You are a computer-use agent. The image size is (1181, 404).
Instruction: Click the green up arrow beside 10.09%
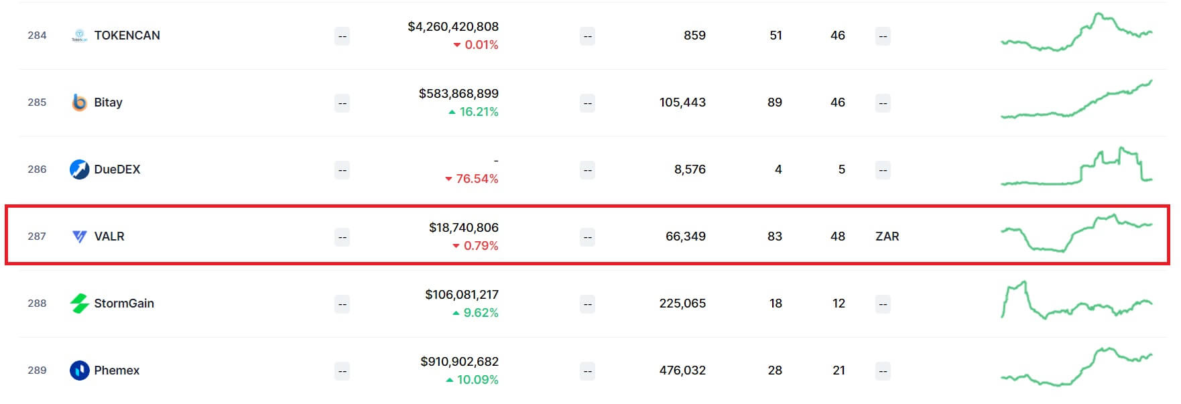pos(450,380)
